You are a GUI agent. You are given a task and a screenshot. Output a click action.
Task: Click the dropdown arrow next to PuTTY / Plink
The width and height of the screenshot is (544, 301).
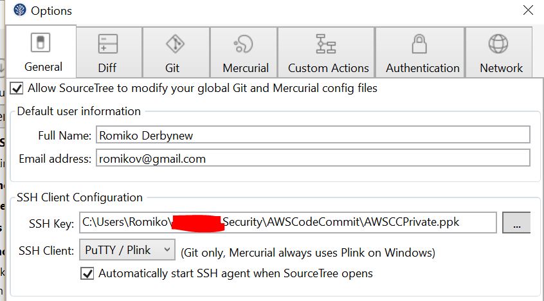click(x=166, y=250)
